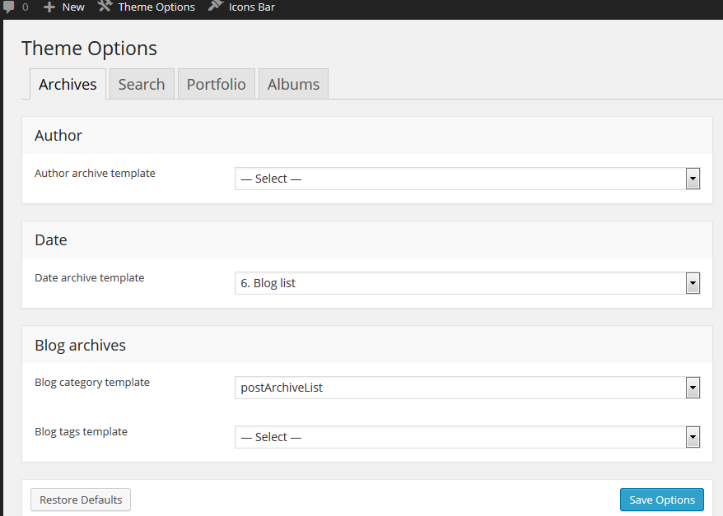
Task: Click the pin icon beside Icons Bar
Action: click(x=216, y=7)
